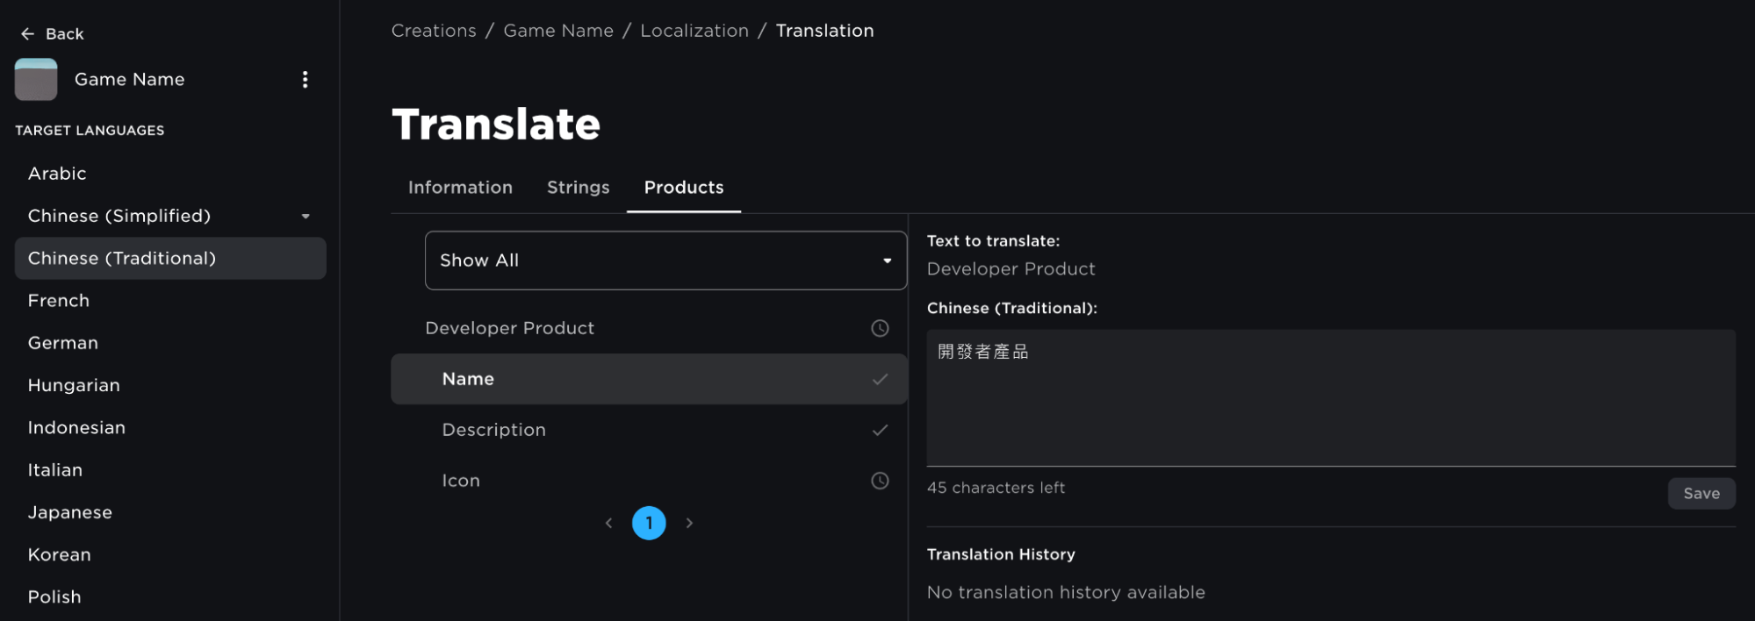Switch to the Strings tab
This screenshot has height=621, width=1755.
[x=578, y=188]
